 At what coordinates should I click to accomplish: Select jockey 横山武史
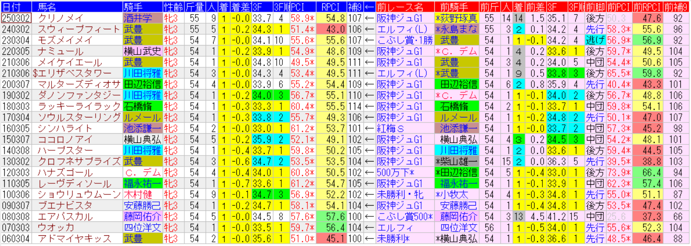(x=143, y=51)
